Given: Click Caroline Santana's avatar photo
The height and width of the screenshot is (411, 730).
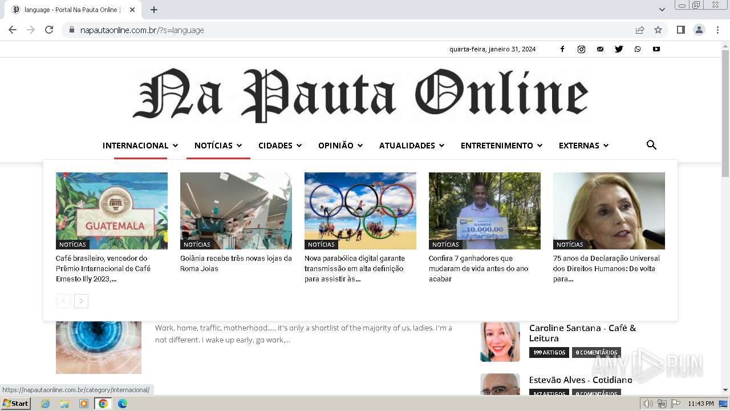Looking at the screenshot, I should click(x=500, y=342).
